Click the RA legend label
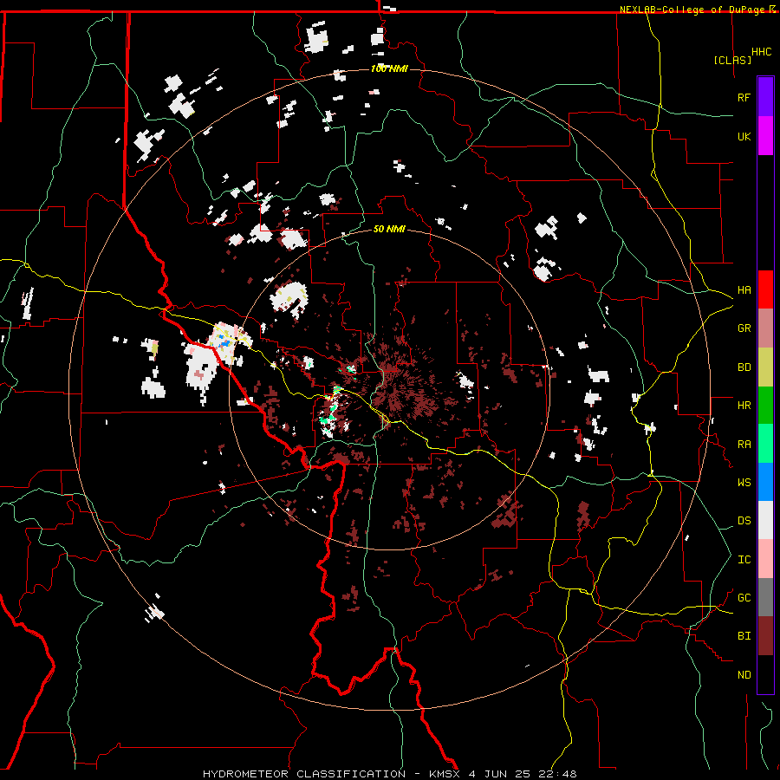This screenshot has height=780, width=780. click(744, 445)
